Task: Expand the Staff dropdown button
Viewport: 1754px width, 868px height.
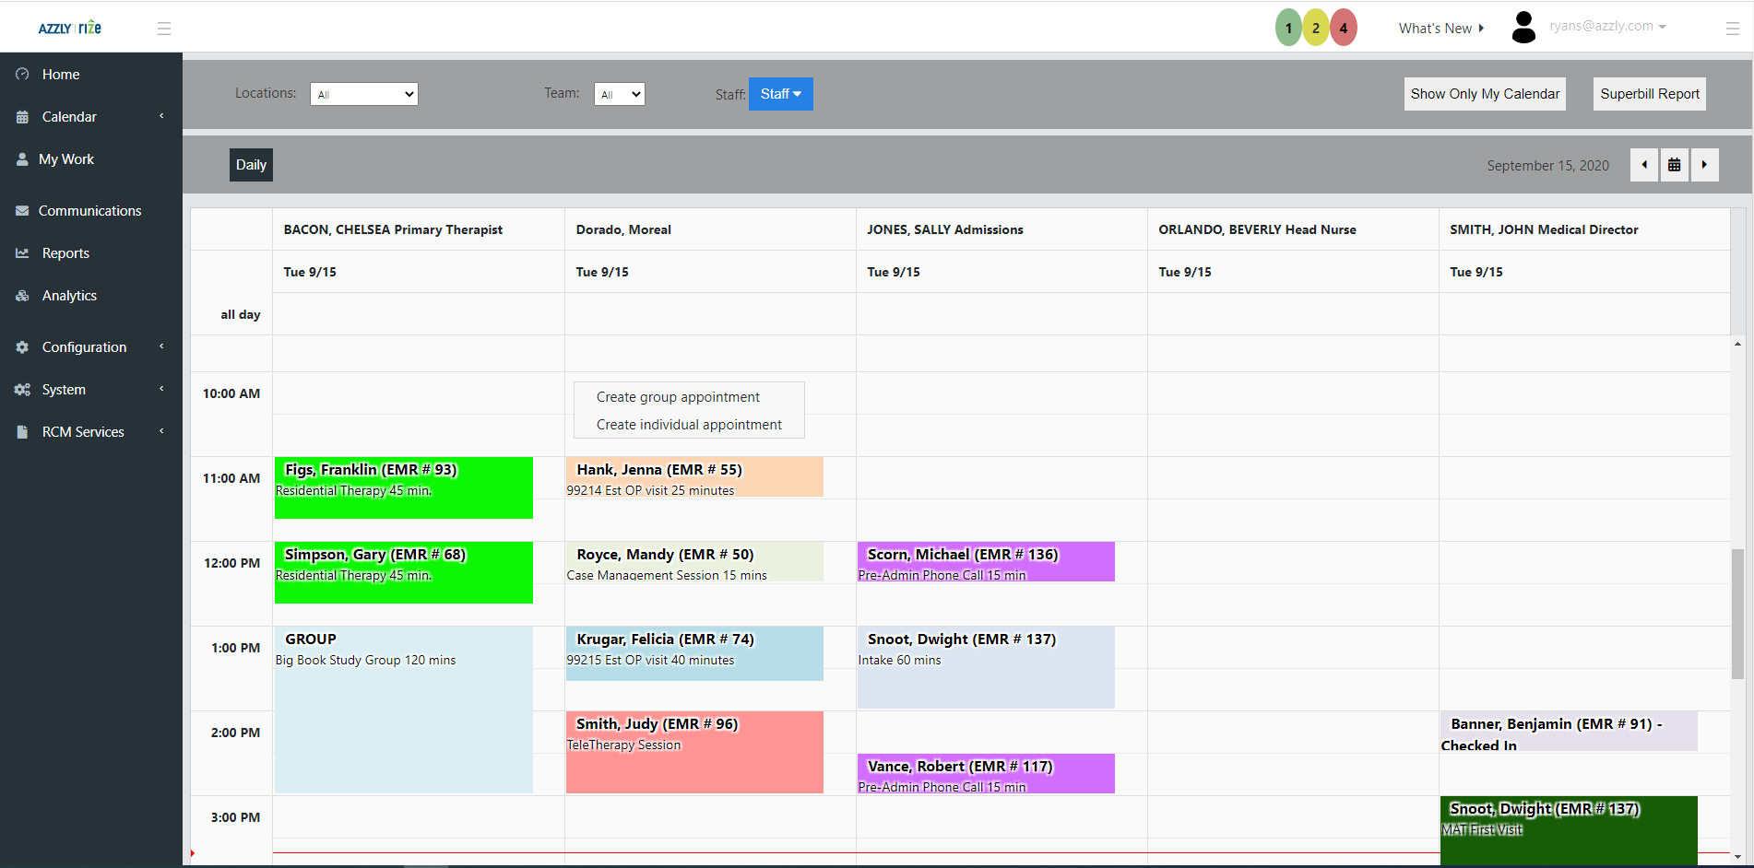Action: pyautogui.click(x=780, y=94)
